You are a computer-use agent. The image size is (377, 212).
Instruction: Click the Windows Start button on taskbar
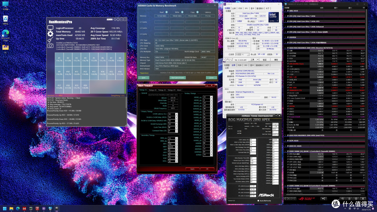[5, 208]
